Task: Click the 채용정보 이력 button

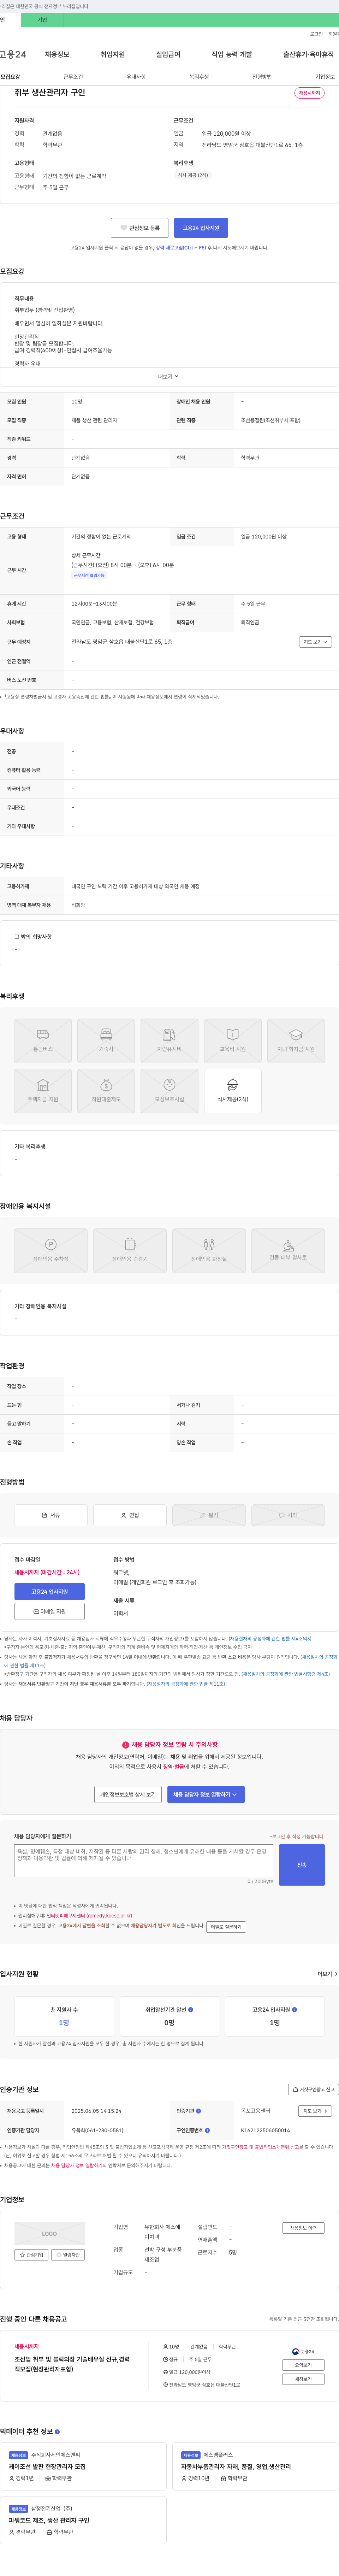Action: (x=303, y=2228)
